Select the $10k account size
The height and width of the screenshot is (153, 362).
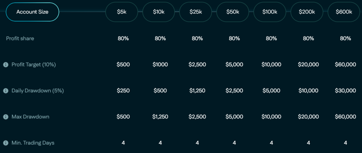pyautogui.click(x=159, y=12)
